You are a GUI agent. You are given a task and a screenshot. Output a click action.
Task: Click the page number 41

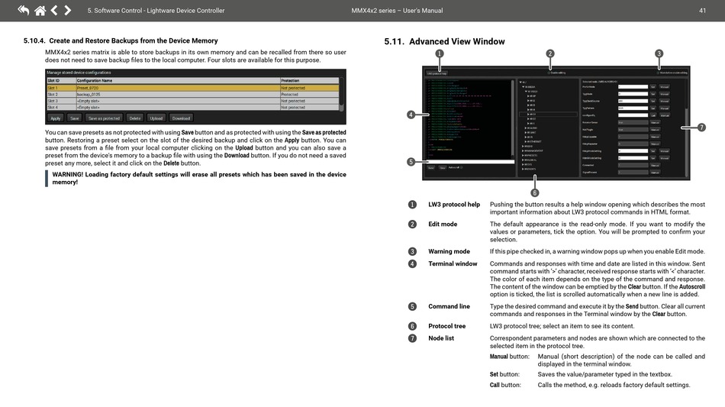point(702,10)
